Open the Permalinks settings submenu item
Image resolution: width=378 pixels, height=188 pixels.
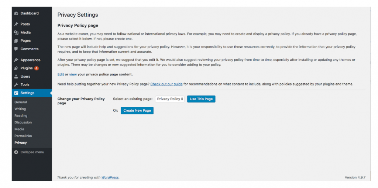[x=23, y=136]
